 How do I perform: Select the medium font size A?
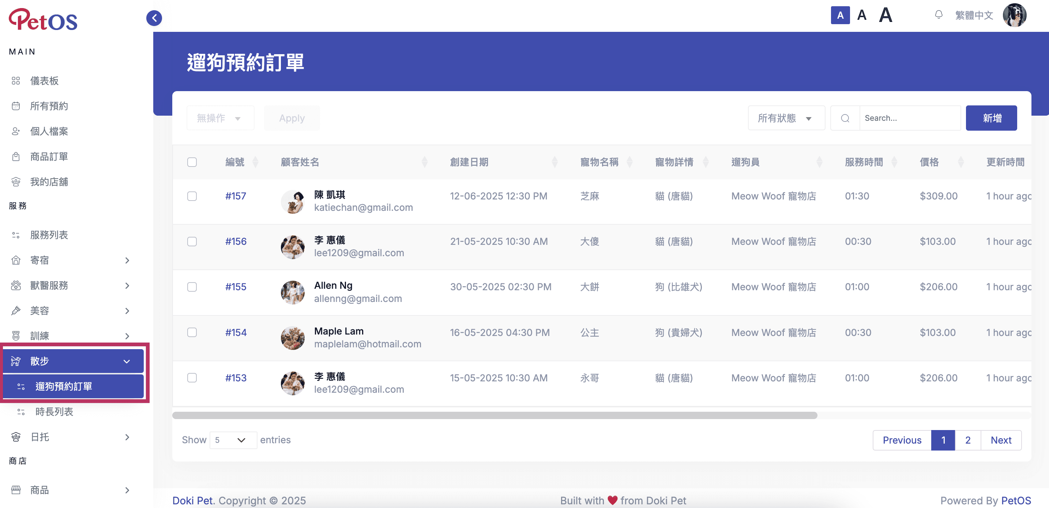coord(862,15)
